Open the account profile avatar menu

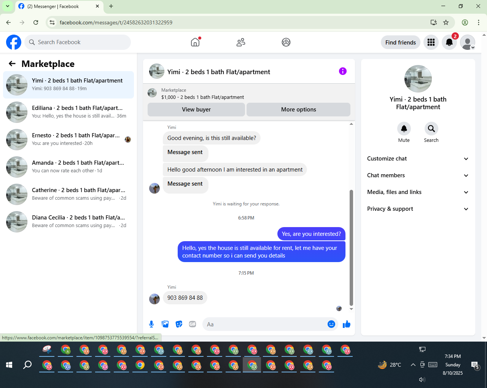pyautogui.click(x=468, y=42)
